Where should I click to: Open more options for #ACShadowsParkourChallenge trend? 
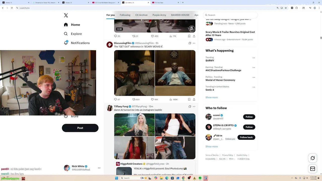tap(254, 68)
